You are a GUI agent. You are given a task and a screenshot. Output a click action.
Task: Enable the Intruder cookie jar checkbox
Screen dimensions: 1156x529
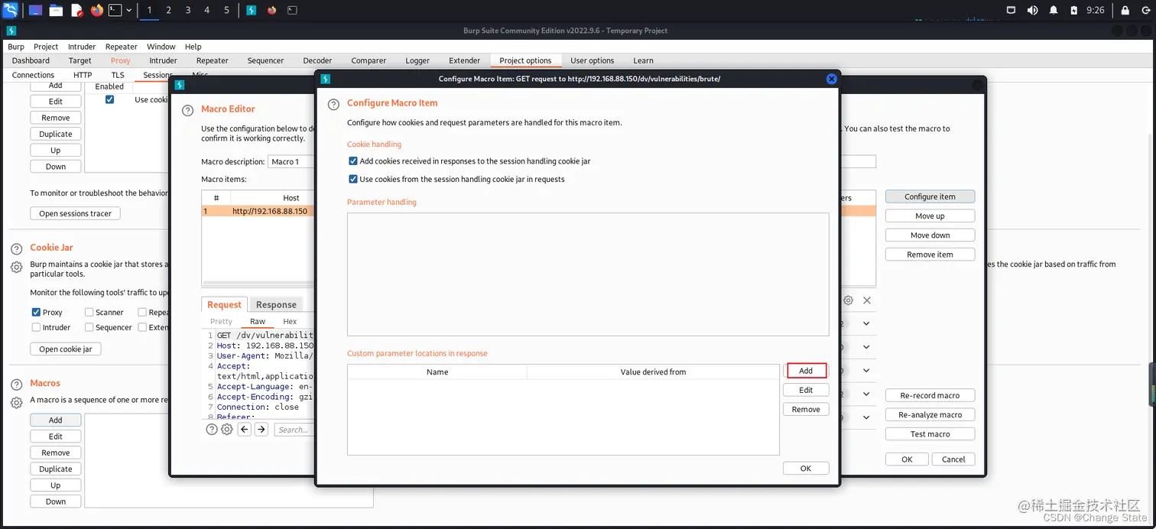click(x=36, y=327)
